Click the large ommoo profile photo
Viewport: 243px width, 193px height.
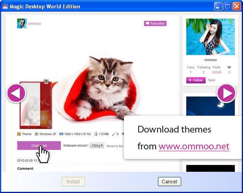pos(210,37)
